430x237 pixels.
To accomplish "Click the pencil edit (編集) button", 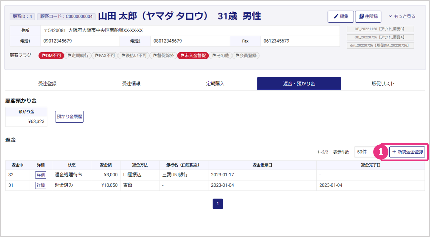I will click(x=341, y=16).
